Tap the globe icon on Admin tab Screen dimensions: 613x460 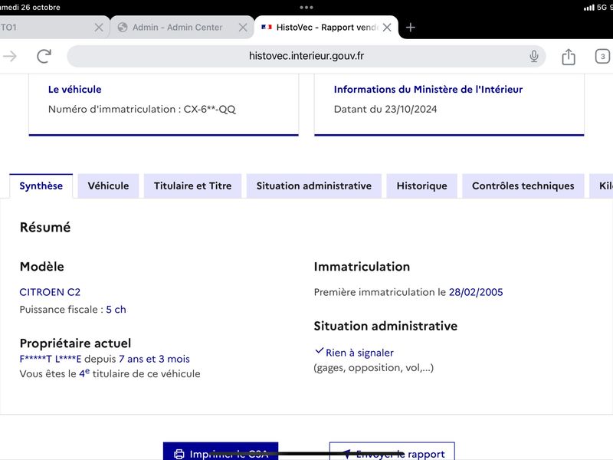[123, 28]
